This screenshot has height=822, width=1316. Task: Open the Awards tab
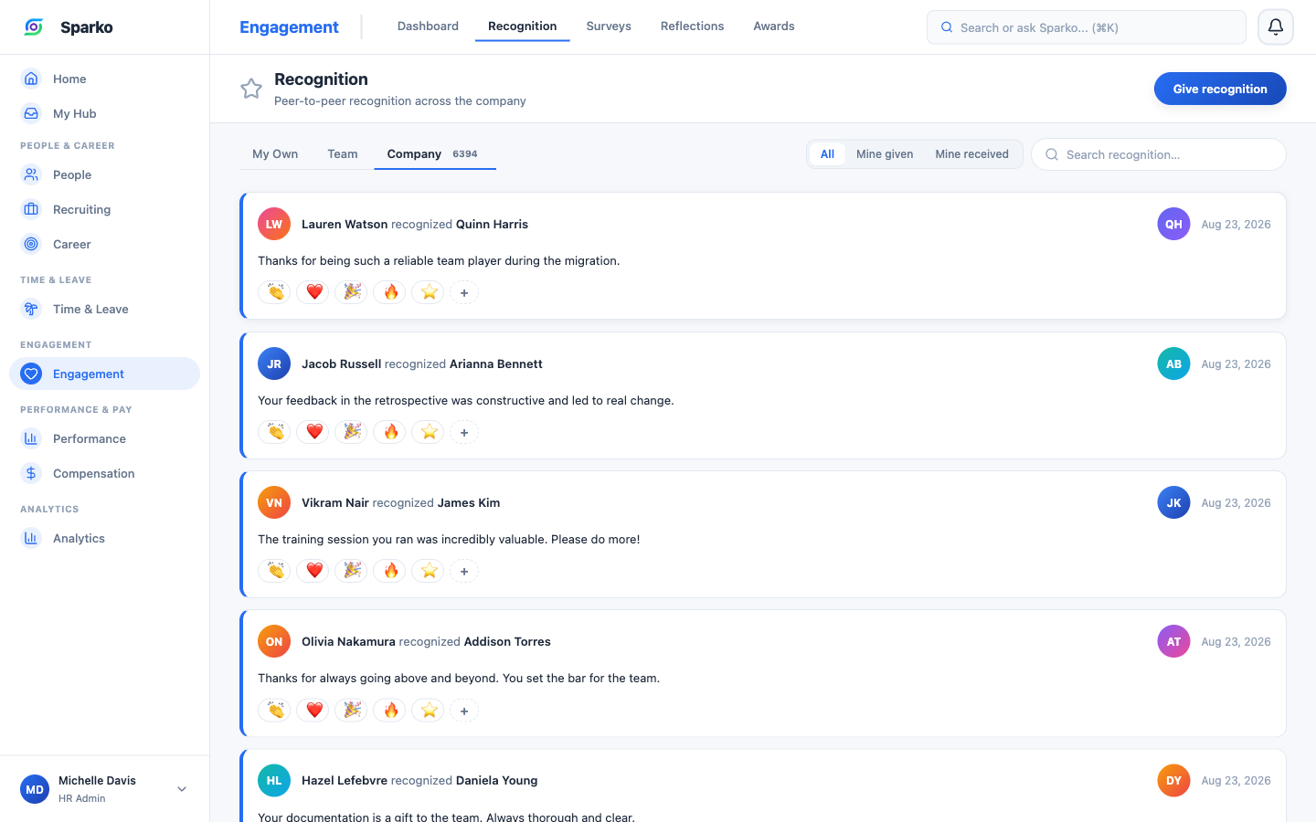pyautogui.click(x=774, y=26)
